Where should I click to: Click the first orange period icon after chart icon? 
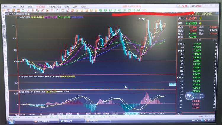click(72, 10)
